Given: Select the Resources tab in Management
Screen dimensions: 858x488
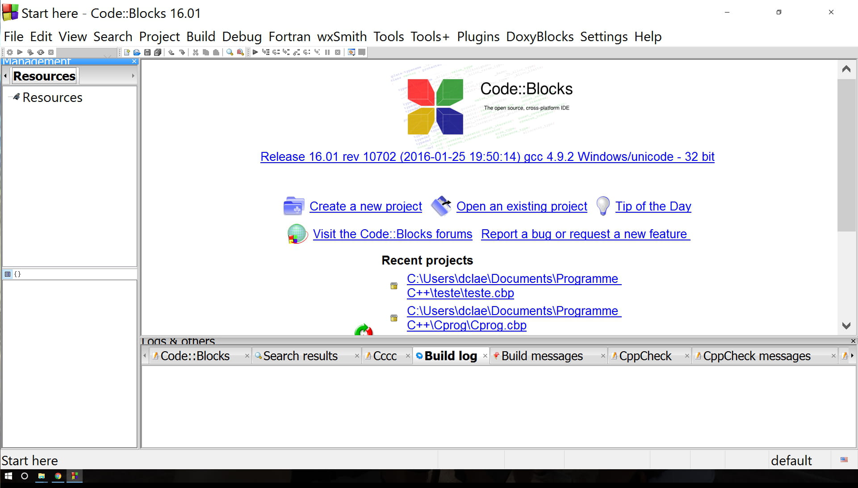Looking at the screenshot, I should click(44, 76).
